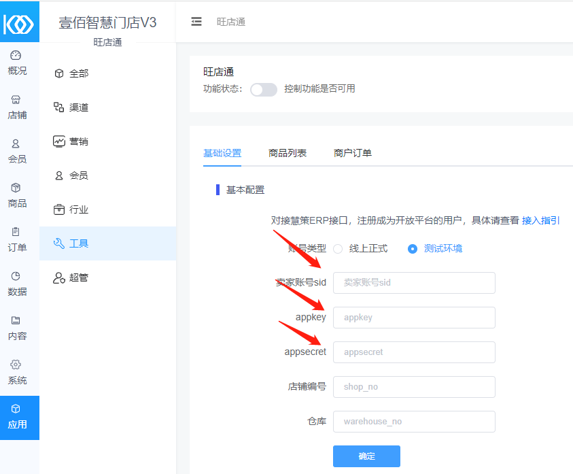Viewport: 573px width, 474px height.
Task: Switch to the 商户订单 tab
Action: 353,153
